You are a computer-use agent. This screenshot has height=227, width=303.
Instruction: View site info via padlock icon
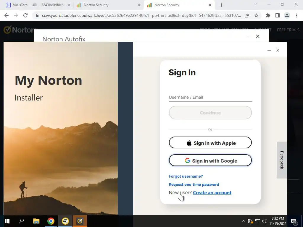click(37, 15)
